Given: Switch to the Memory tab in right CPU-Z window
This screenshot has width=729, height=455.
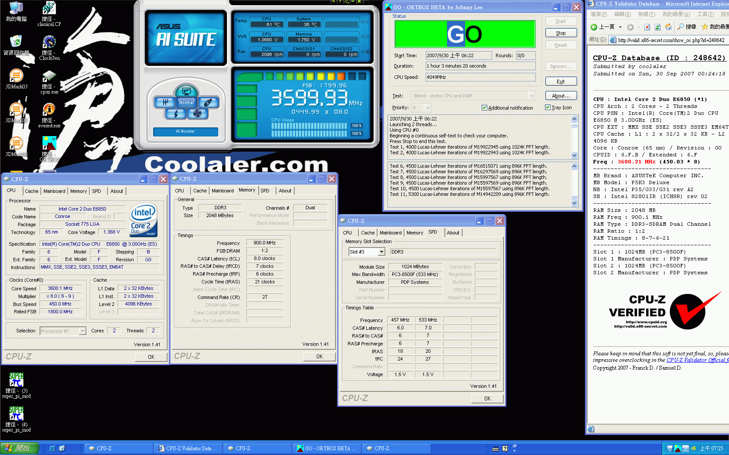Looking at the screenshot, I should 415,233.
